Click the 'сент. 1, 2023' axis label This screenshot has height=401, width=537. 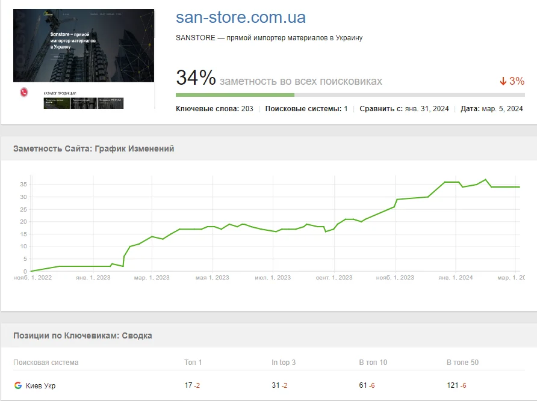[334, 278]
